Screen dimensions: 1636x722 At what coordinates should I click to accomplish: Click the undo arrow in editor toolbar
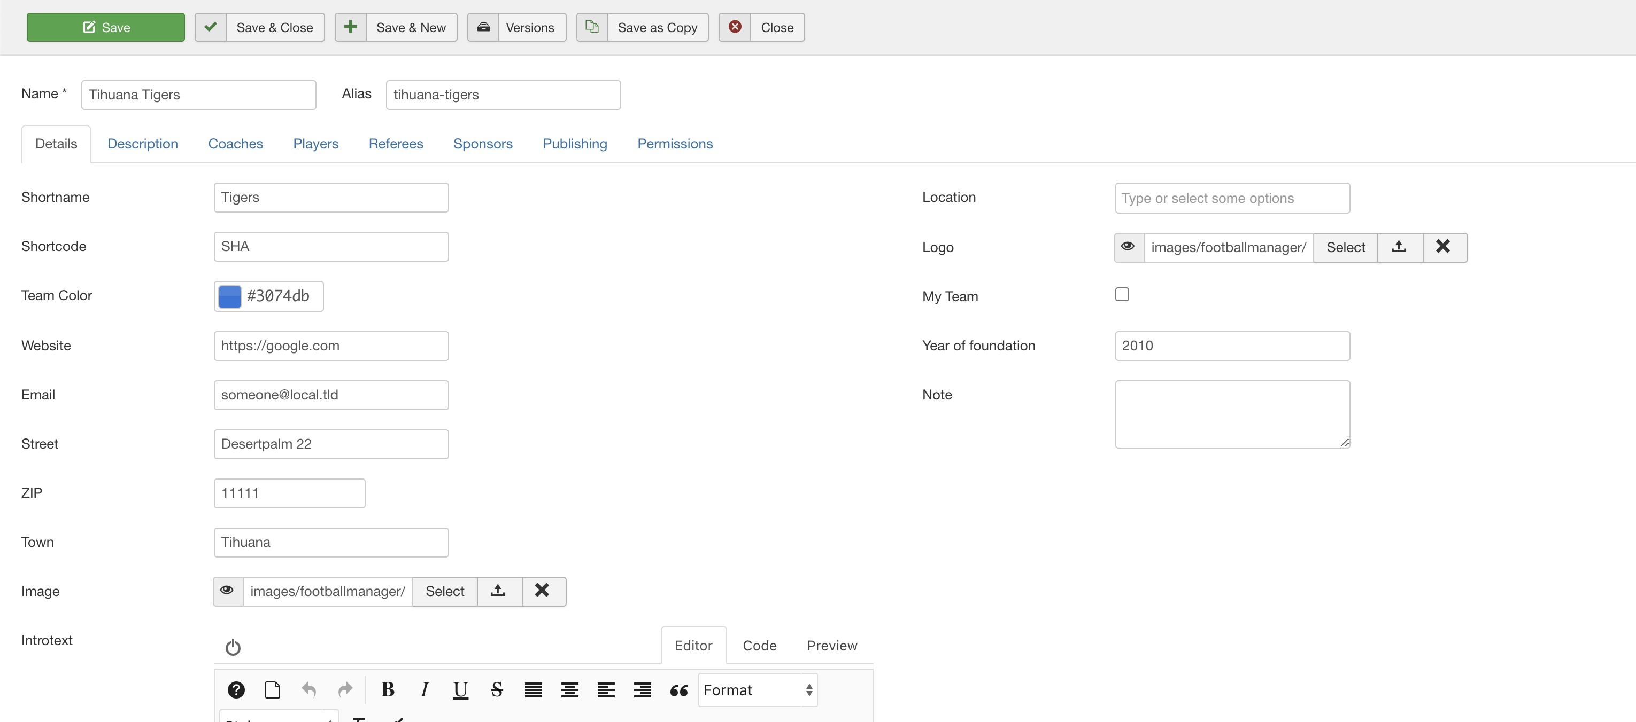click(x=308, y=689)
